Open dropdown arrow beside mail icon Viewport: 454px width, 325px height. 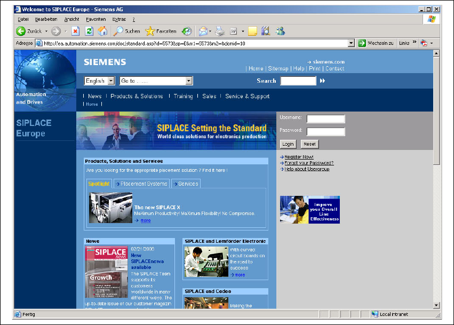click(x=210, y=31)
